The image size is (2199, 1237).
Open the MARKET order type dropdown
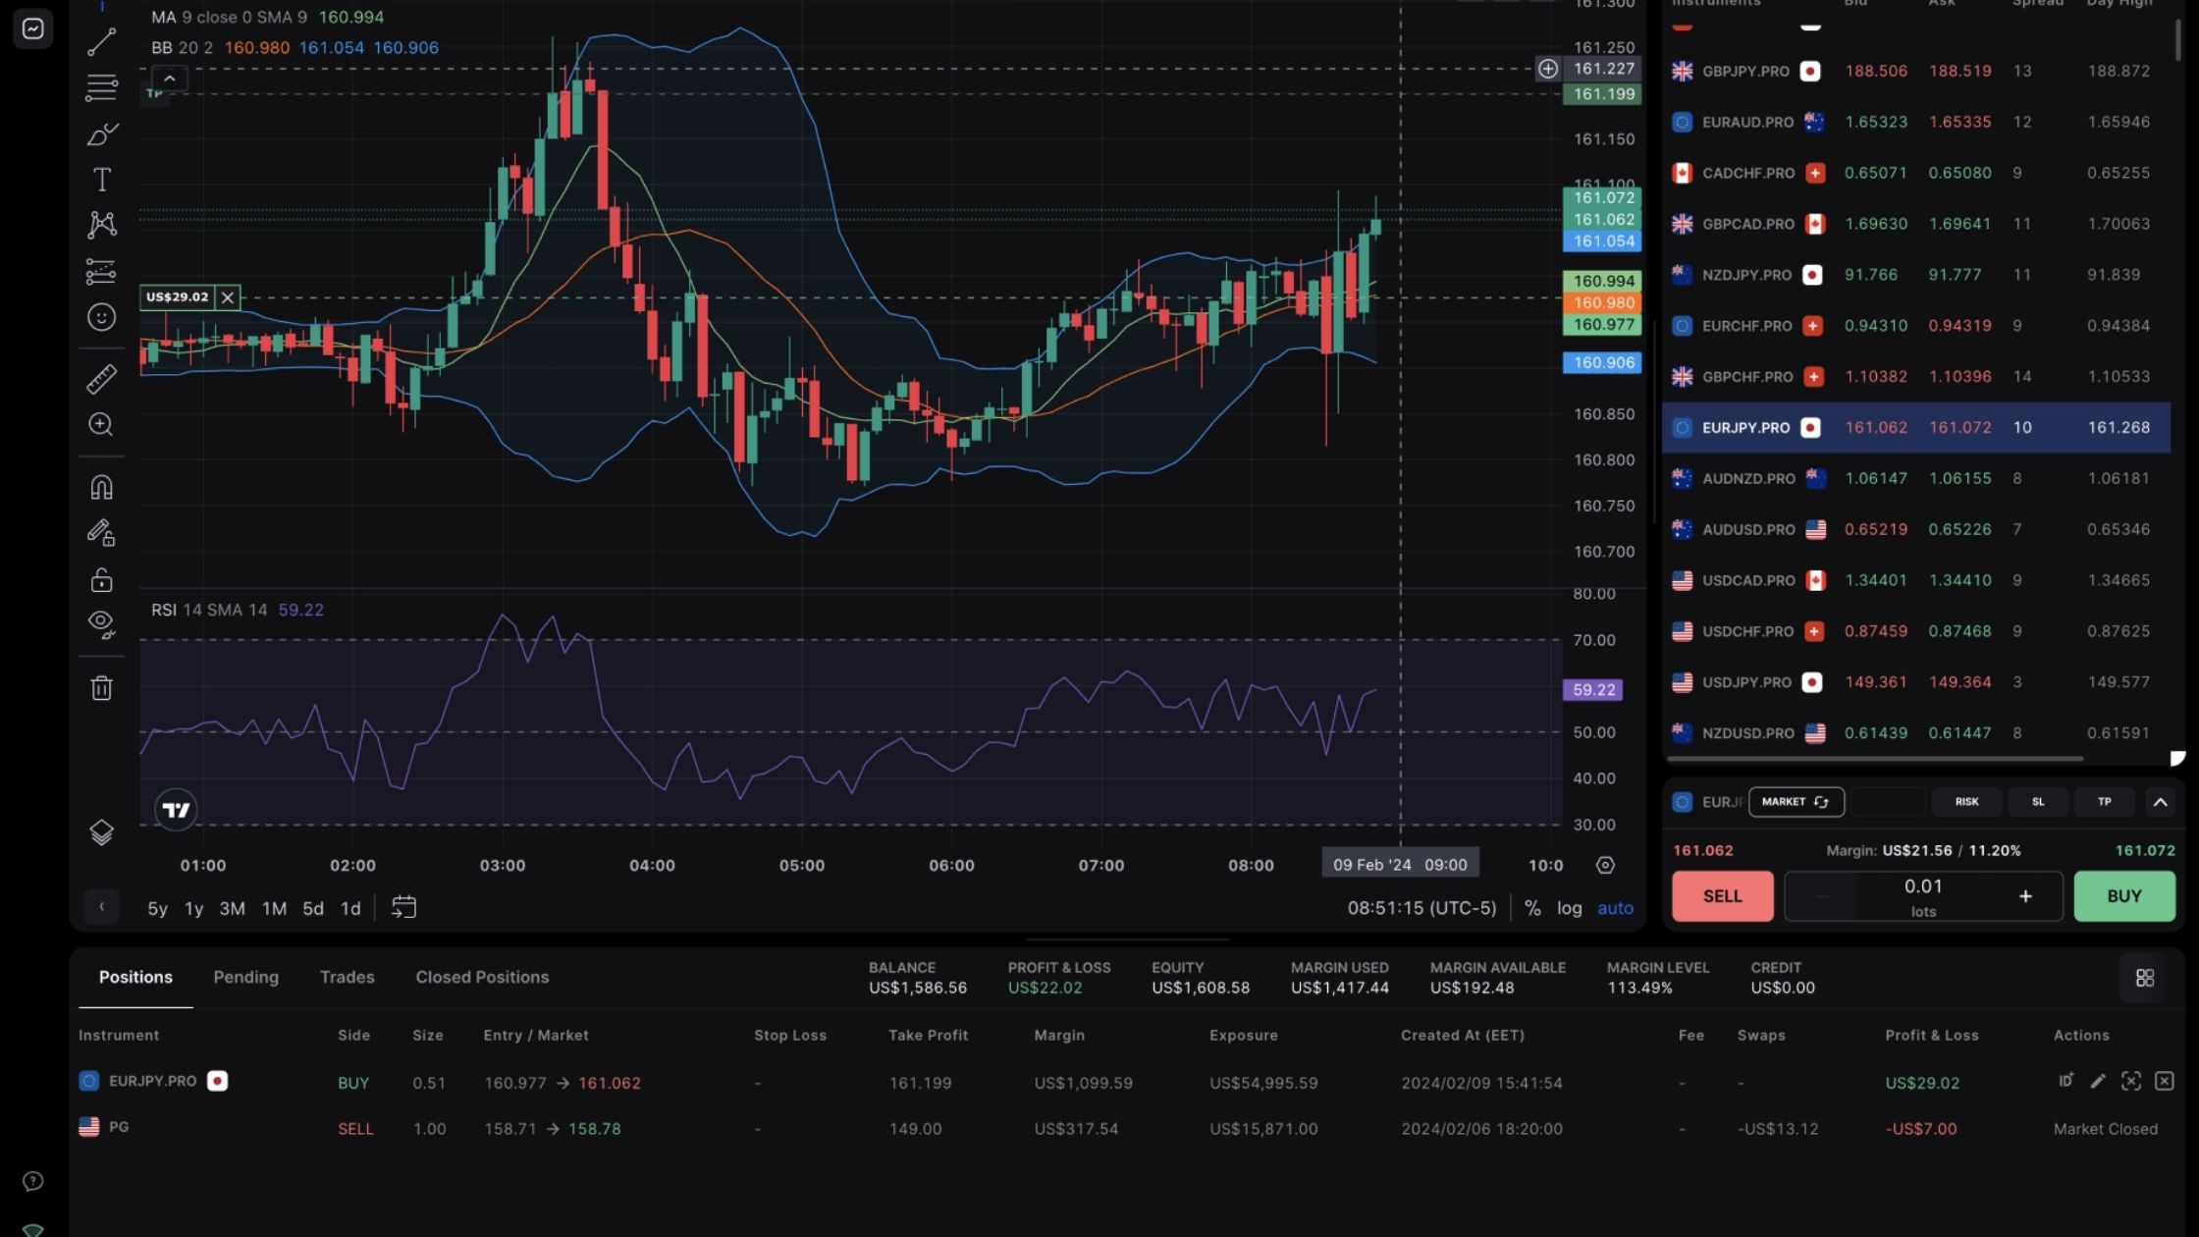coord(1796,801)
